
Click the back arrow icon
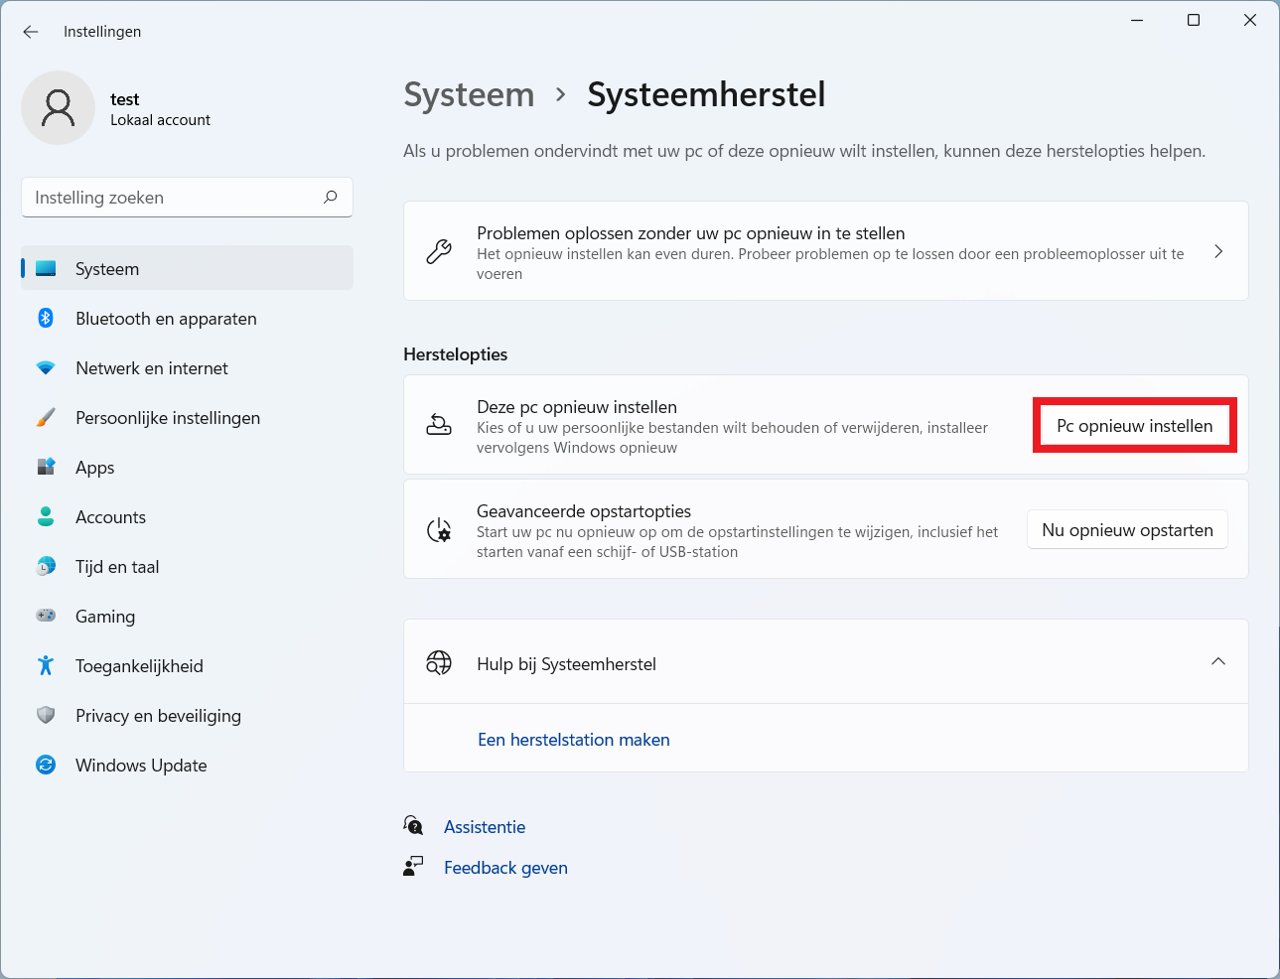pyautogui.click(x=31, y=32)
